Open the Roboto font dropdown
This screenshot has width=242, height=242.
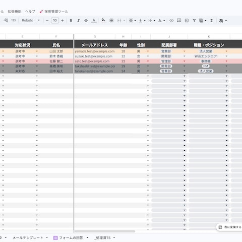(31, 20)
